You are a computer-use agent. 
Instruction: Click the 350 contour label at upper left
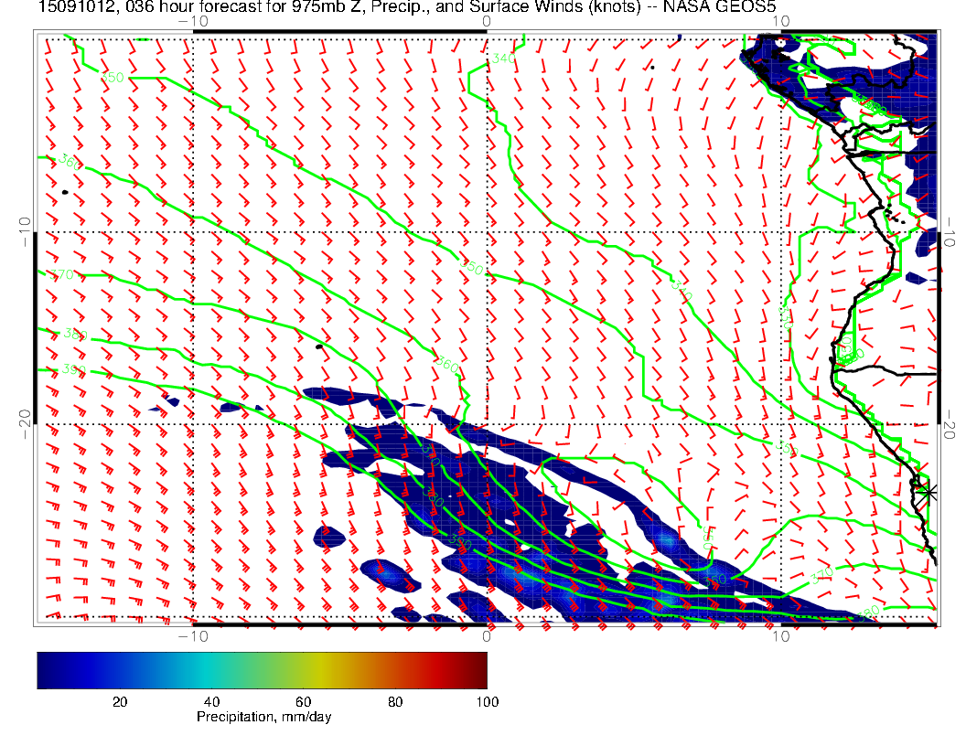click(x=113, y=77)
